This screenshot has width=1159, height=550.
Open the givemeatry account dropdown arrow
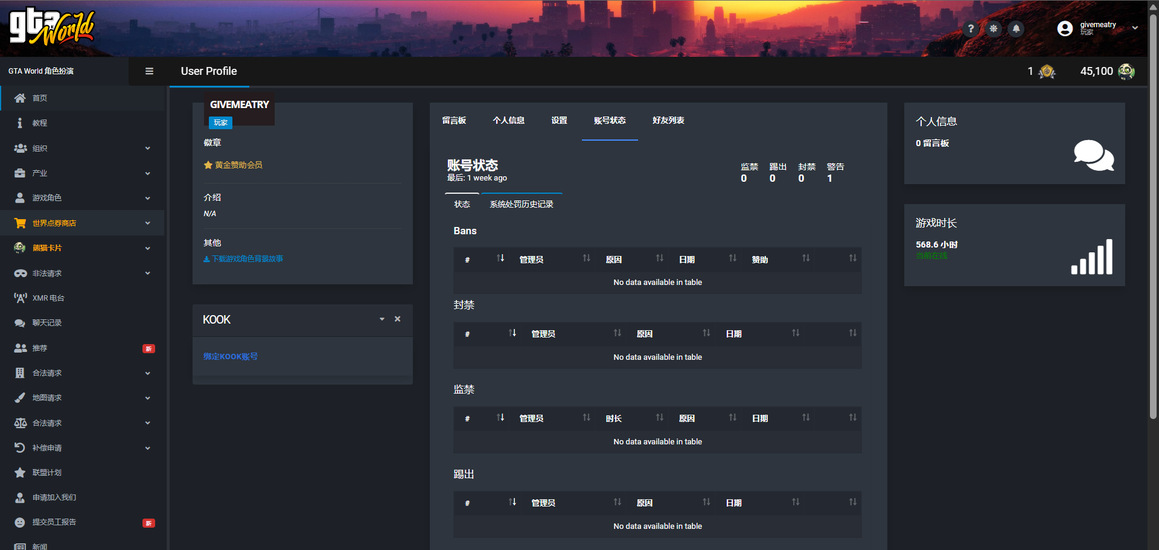(x=1135, y=28)
